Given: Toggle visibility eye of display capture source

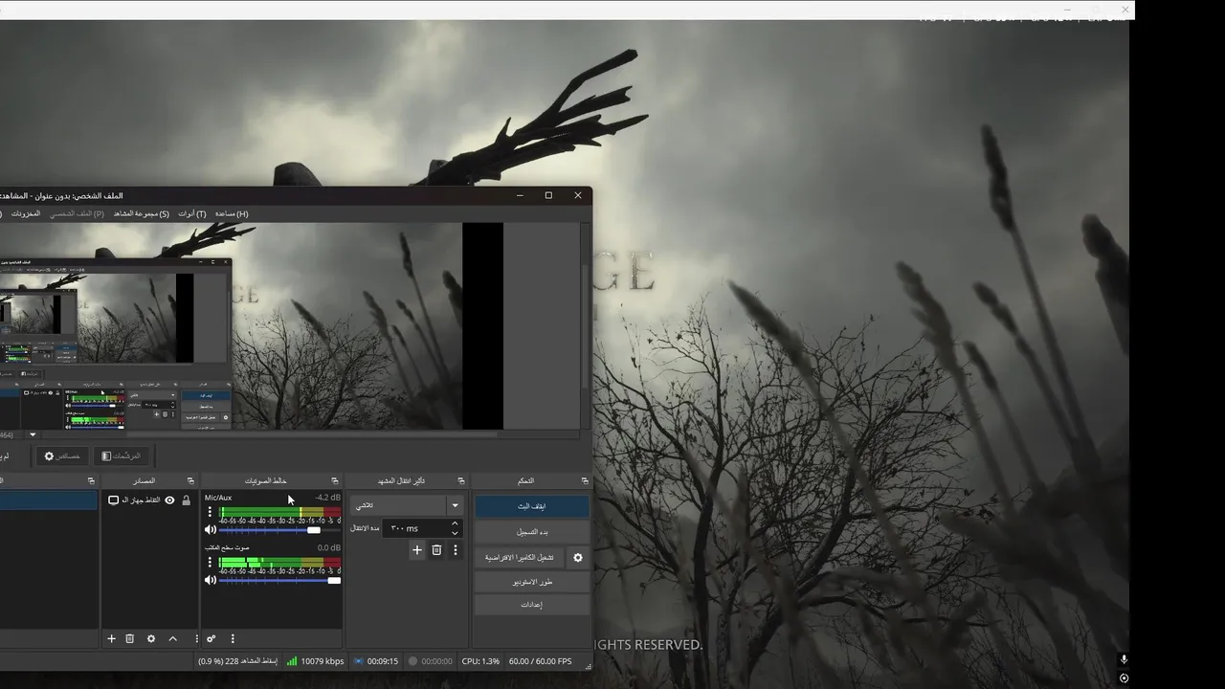Looking at the screenshot, I should coord(169,500).
